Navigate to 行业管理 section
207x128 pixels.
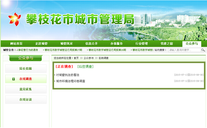[x=142, y=44]
